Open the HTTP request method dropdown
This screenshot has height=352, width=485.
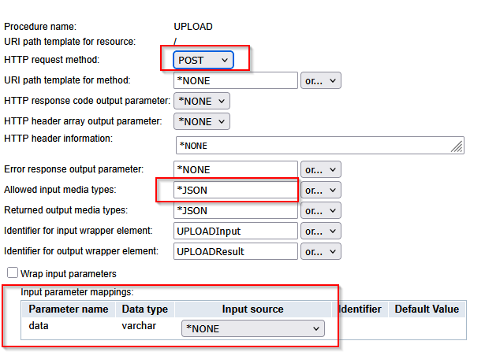(x=203, y=60)
